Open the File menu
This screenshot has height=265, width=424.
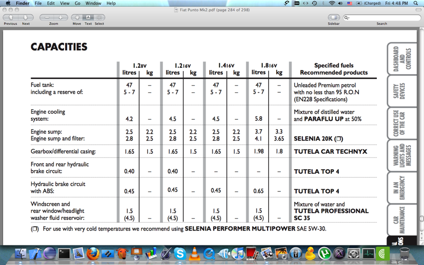tap(38, 3)
